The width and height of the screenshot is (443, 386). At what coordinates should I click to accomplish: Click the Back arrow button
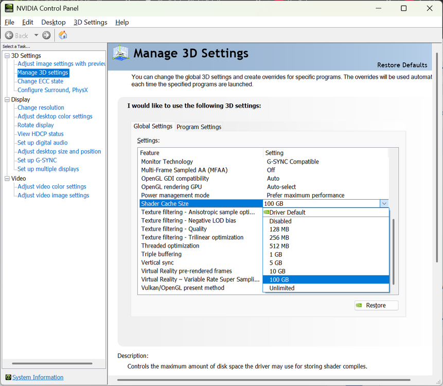coord(16,35)
